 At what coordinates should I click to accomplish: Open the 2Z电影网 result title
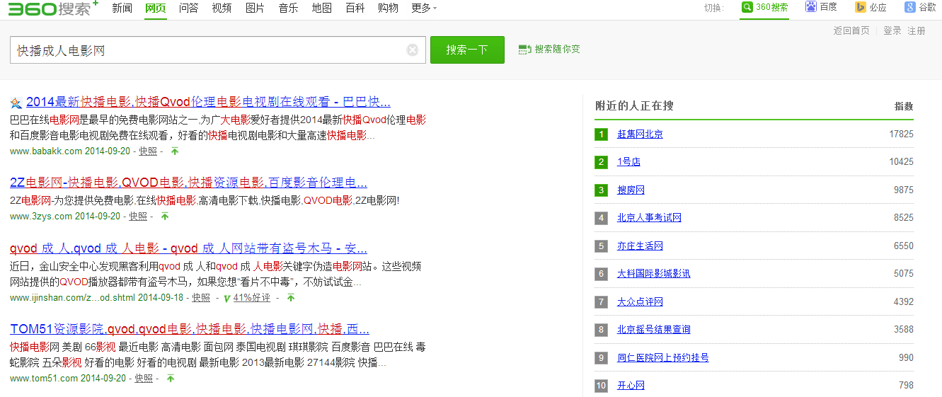(x=188, y=182)
